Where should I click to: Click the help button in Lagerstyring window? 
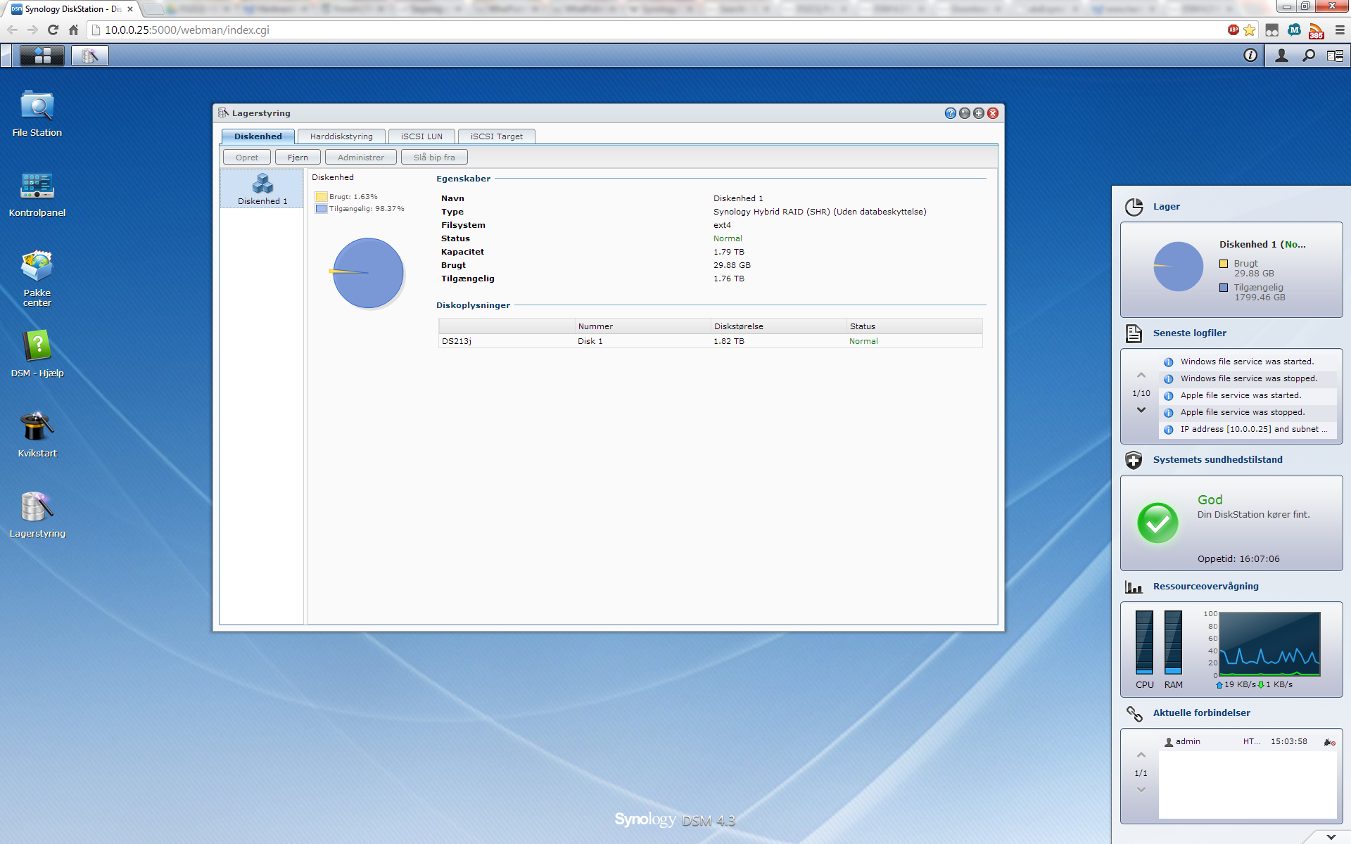pos(951,113)
